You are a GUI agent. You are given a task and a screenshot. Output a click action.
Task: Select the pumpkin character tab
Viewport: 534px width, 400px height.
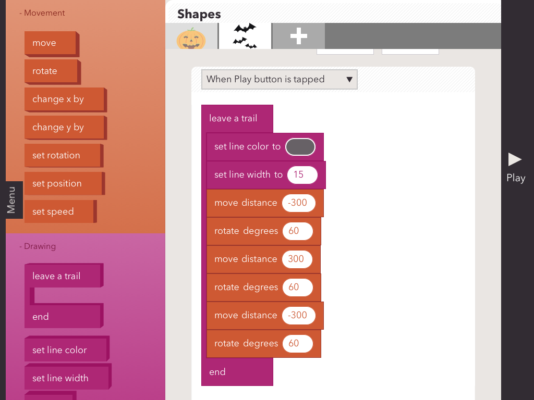[x=191, y=37]
